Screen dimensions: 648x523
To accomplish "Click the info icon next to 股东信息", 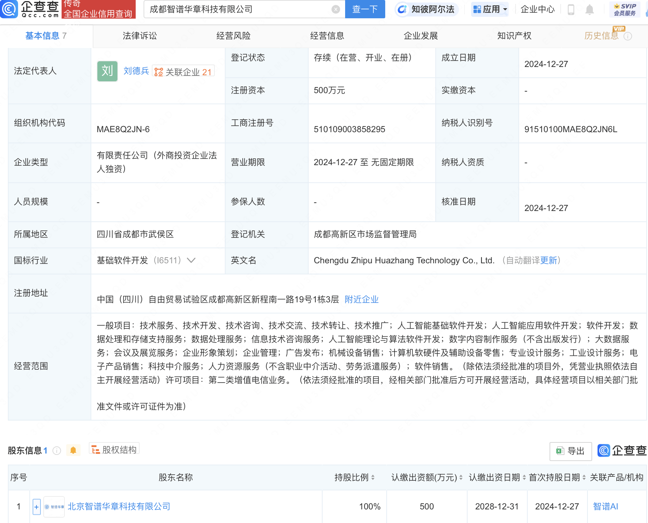I will [57, 451].
